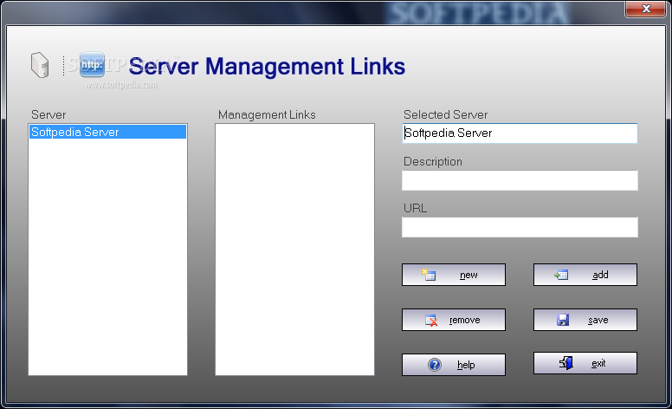Focus the Selected Server text field
The width and height of the screenshot is (672, 409).
coord(520,133)
